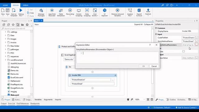The image size is (199, 112).
Task: Click Cancel in Expression Editor
Action: (x=154, y=66)
